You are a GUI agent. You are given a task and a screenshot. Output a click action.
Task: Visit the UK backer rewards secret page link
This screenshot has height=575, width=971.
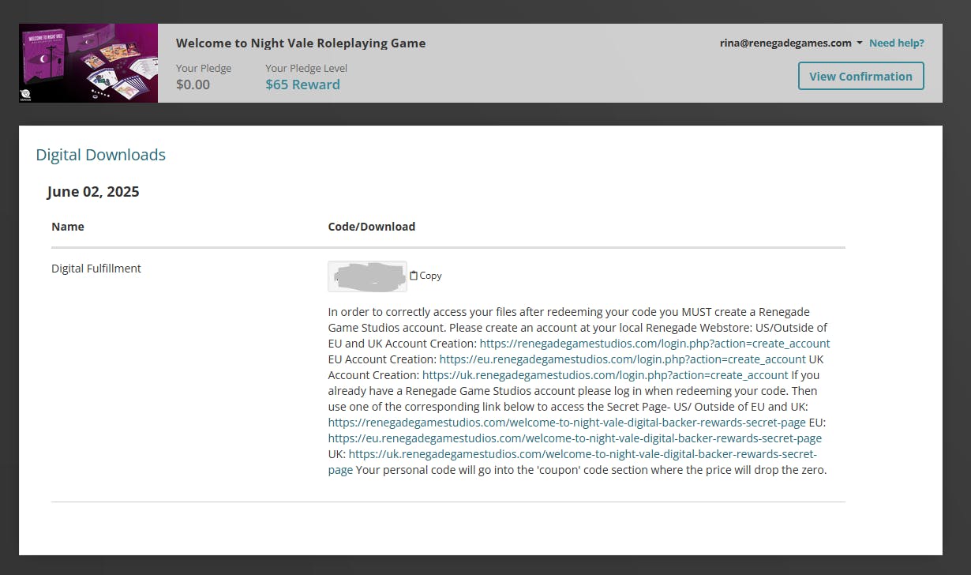582,454
